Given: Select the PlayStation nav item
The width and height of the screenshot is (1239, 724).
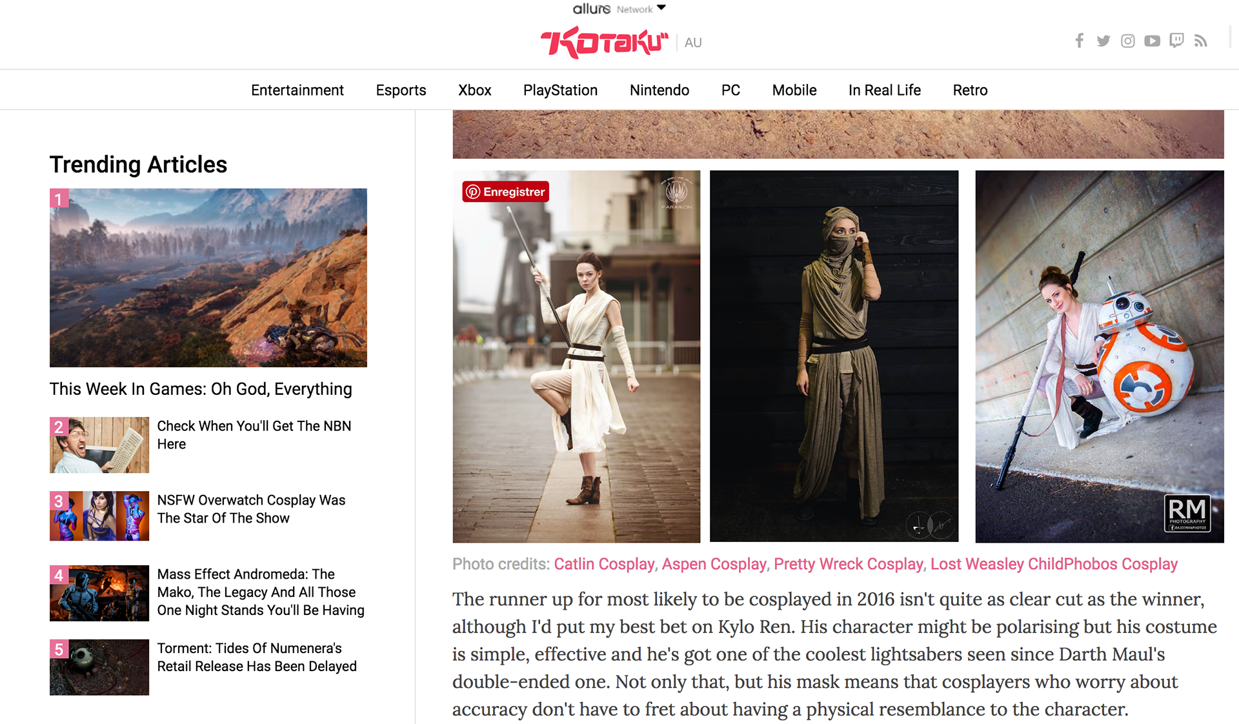Looking at the screenshot, I should click(560, 90).
